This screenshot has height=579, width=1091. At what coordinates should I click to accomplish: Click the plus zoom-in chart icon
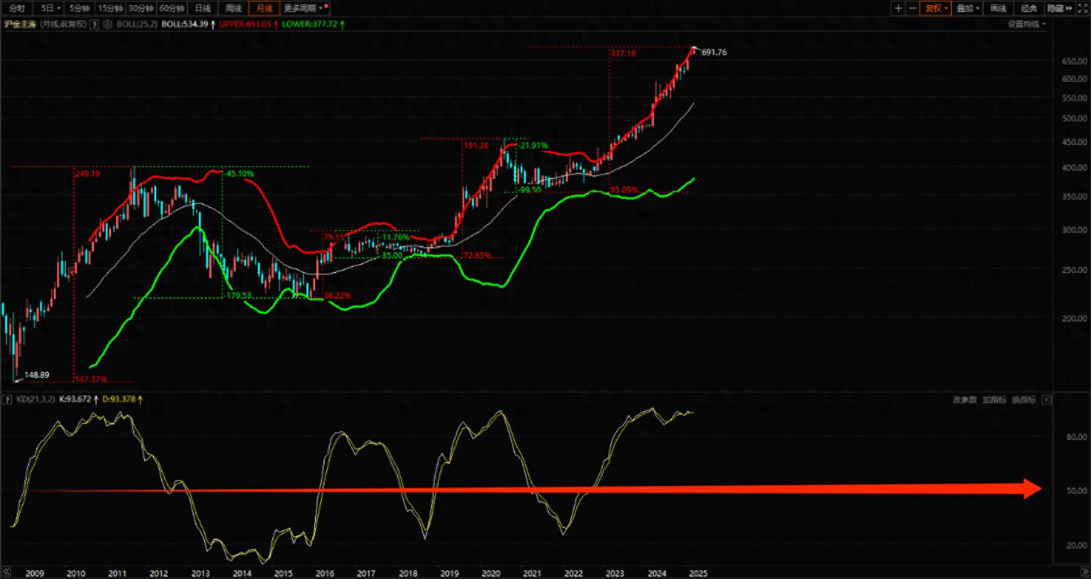tap(898, 8)
